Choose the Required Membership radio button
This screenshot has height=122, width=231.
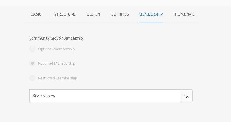pyautogui.click(x=32, y=64)
